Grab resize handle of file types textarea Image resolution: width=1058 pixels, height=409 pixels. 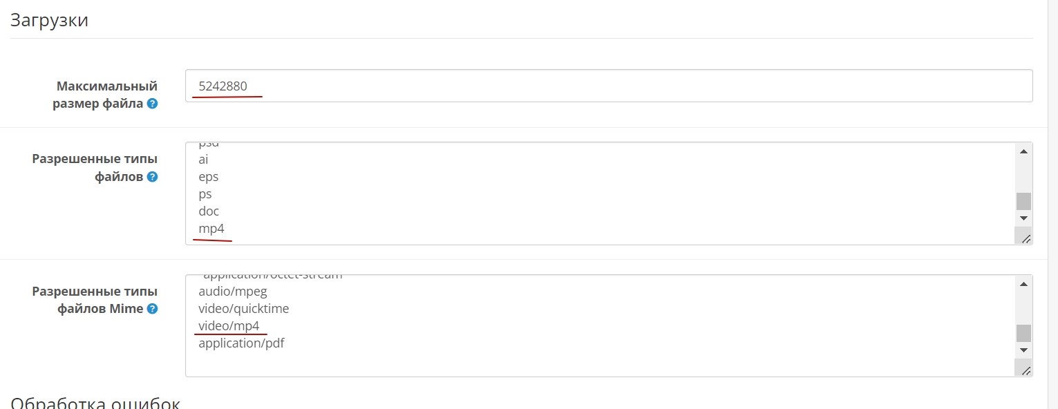pyautogui.click(x=1026, y=238)
